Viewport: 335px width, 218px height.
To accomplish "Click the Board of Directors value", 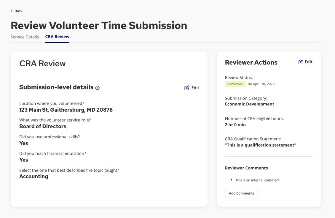I will 43,126.
